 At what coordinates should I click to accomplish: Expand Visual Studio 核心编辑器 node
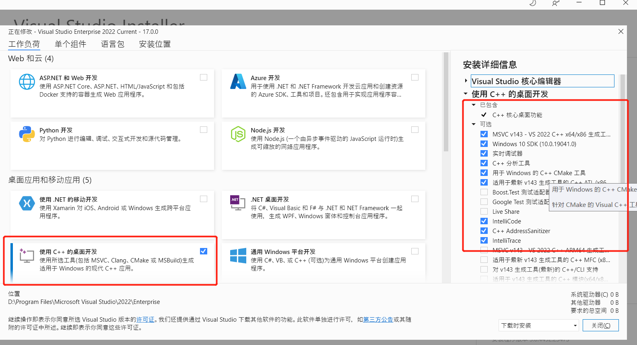click(x=466, y=81)
